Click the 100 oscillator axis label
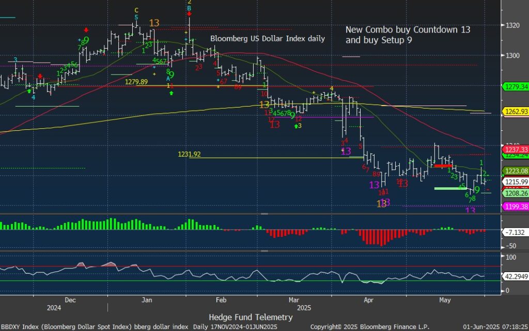Viewport: 529px width, 331px height. coord(511,257)
